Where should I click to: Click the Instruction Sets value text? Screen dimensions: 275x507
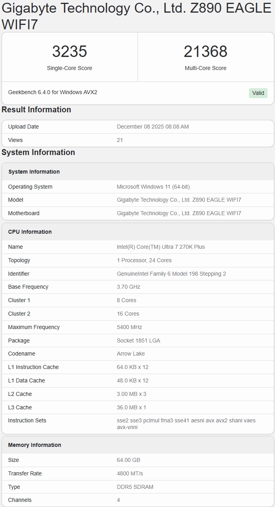tap(186, 424)
